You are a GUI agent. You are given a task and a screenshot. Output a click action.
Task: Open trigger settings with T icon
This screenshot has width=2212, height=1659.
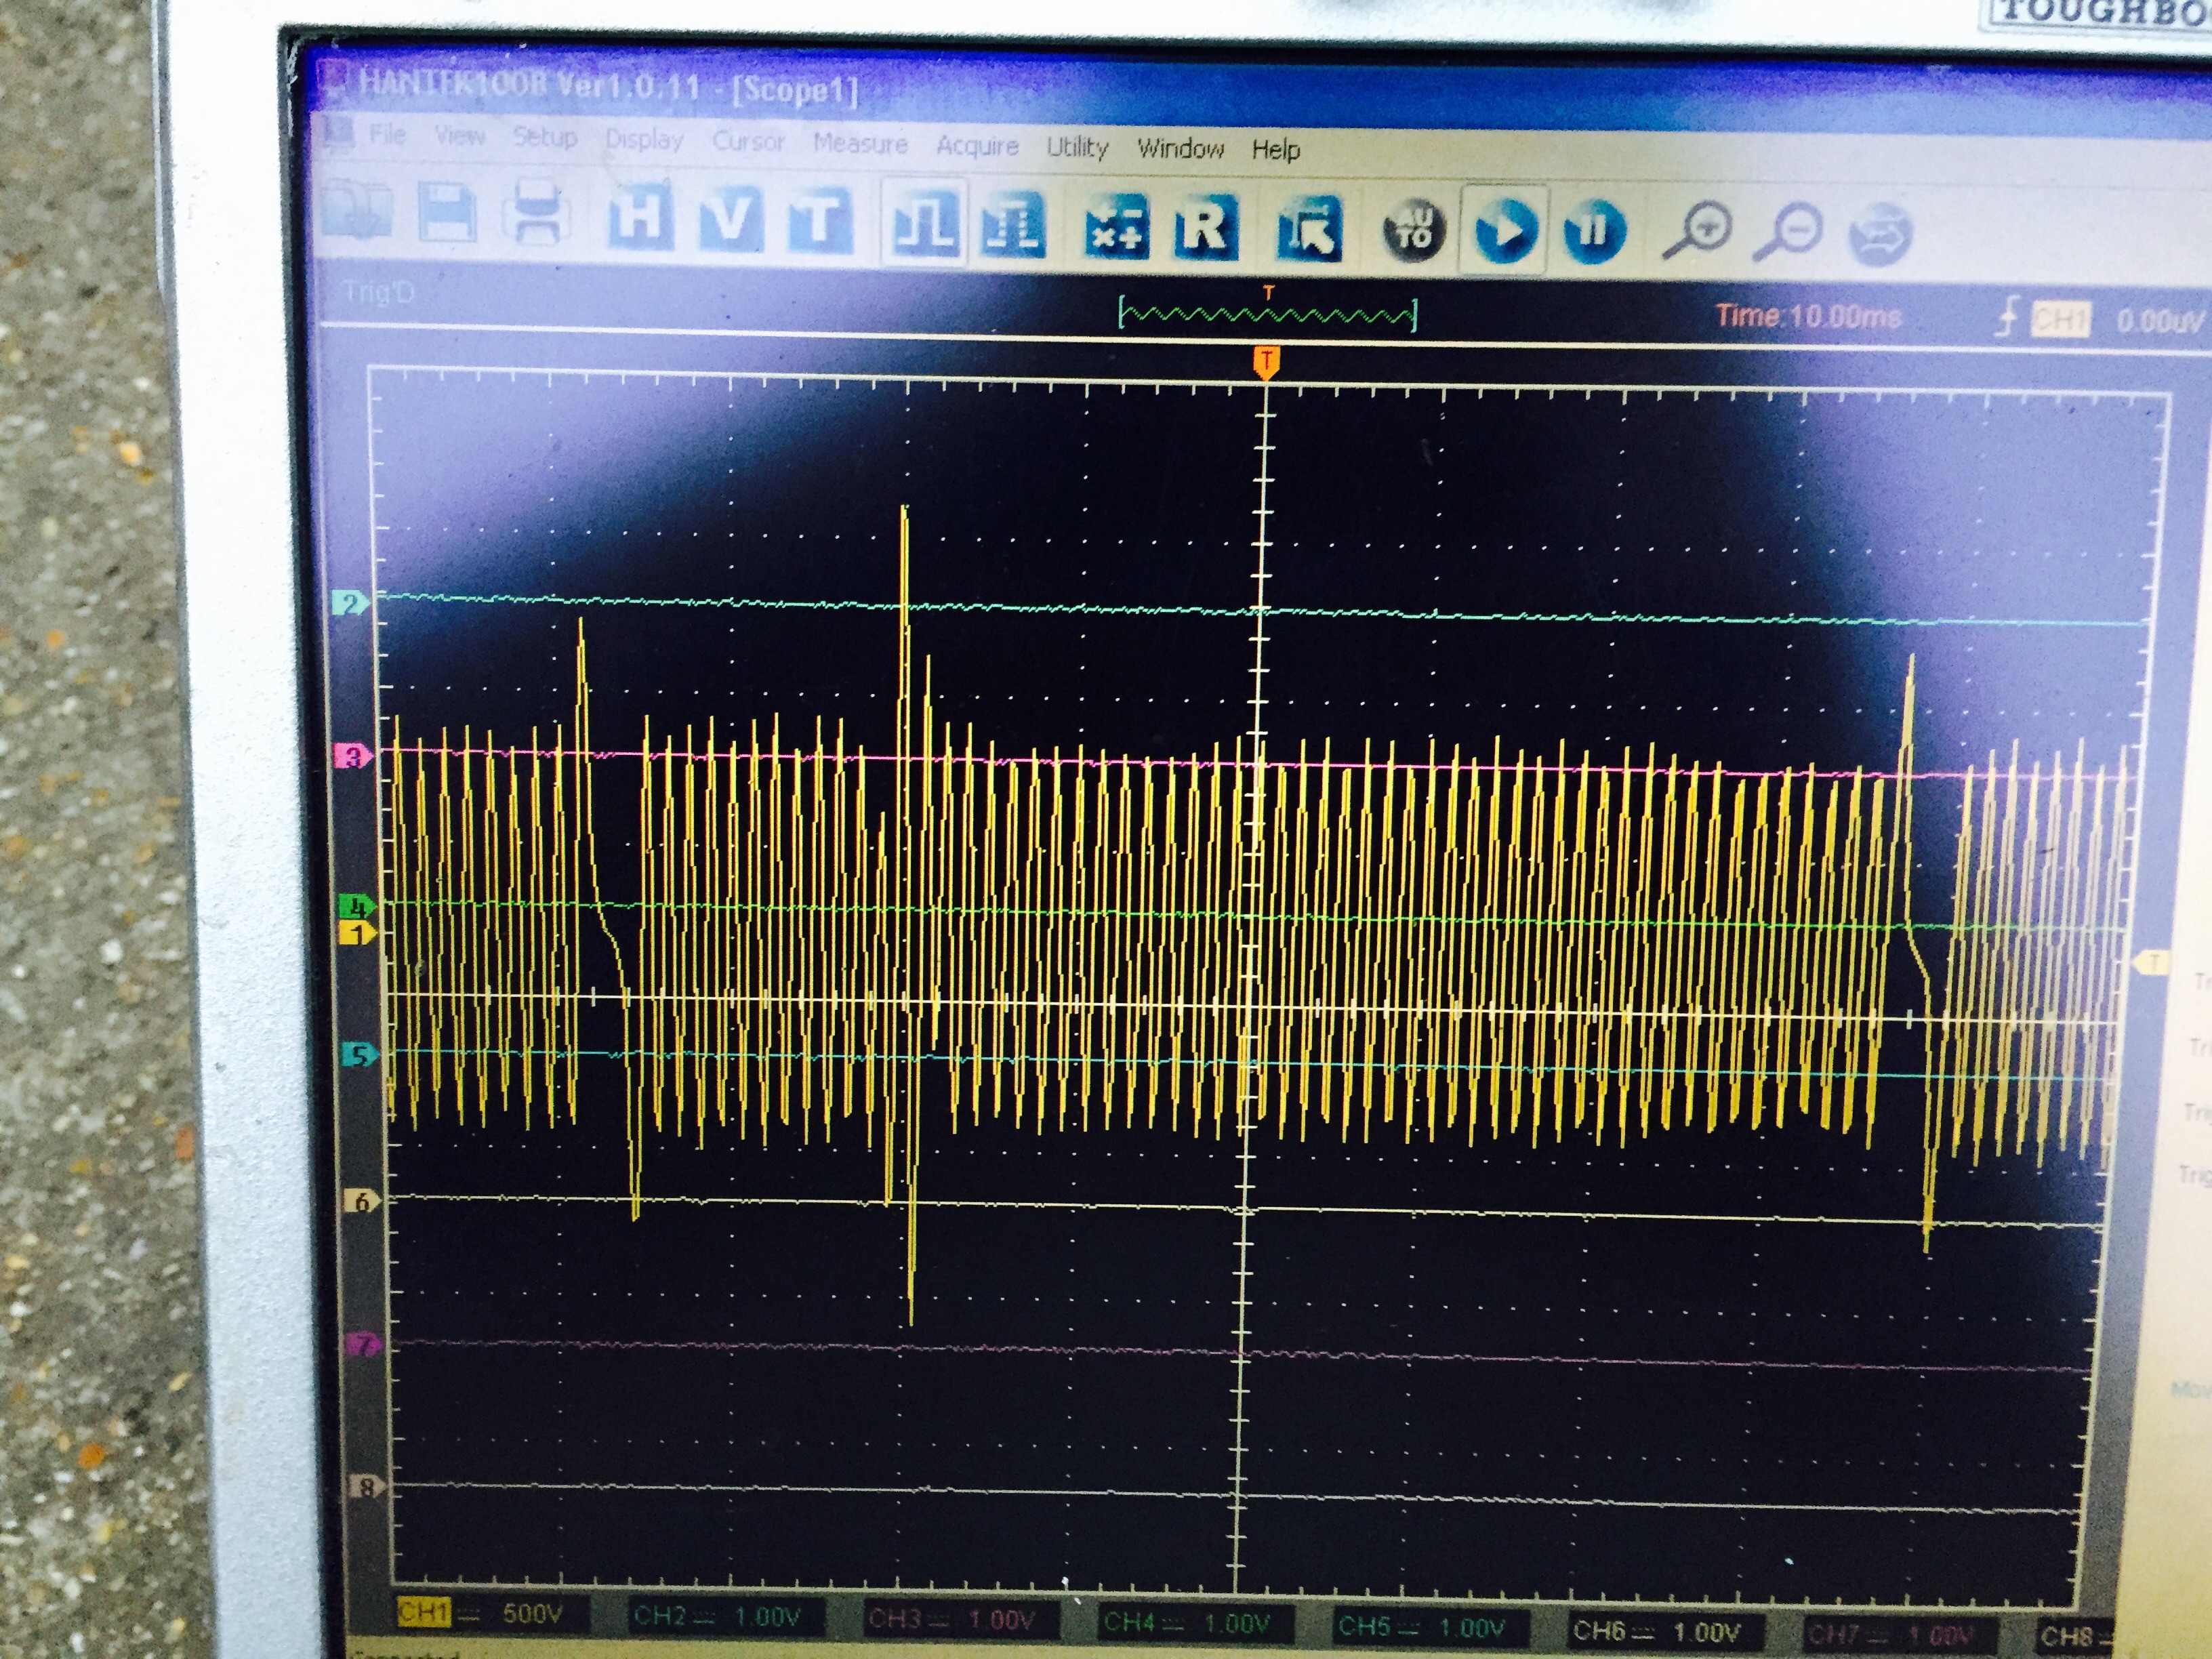820,221
